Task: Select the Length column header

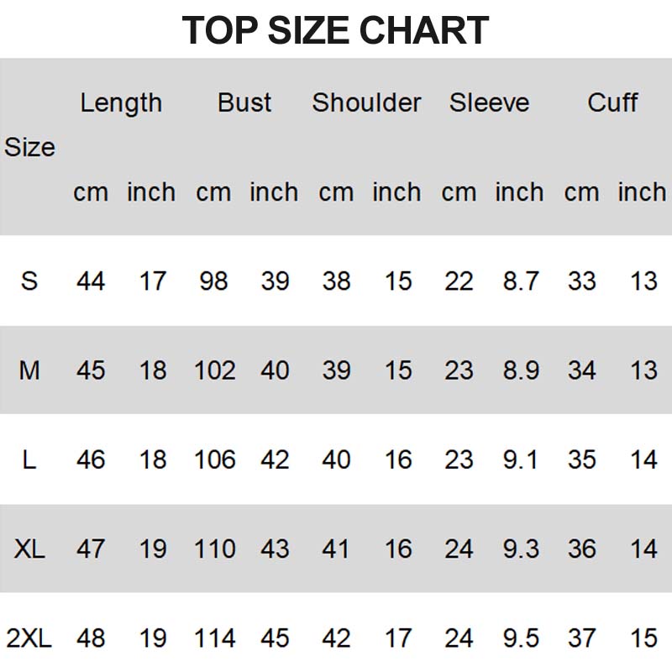Action: (121, 102)
